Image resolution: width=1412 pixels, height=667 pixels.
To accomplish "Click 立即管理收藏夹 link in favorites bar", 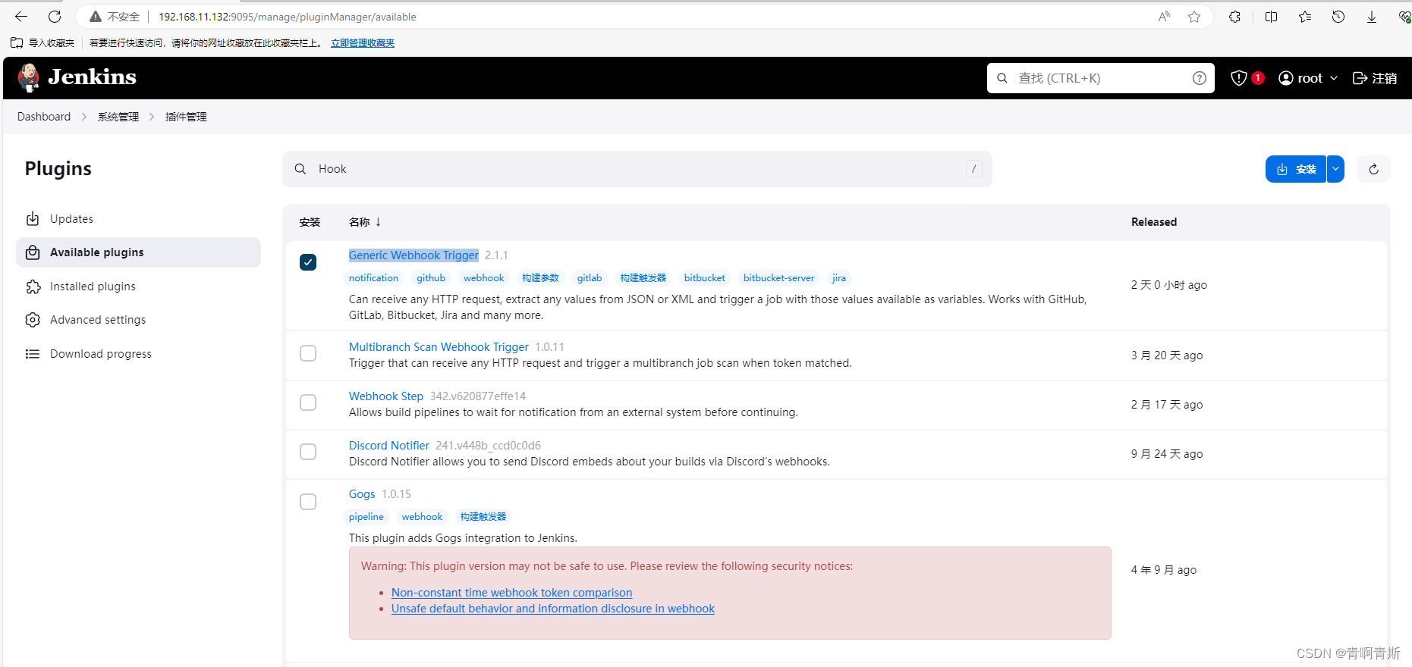I will point(363,43).
